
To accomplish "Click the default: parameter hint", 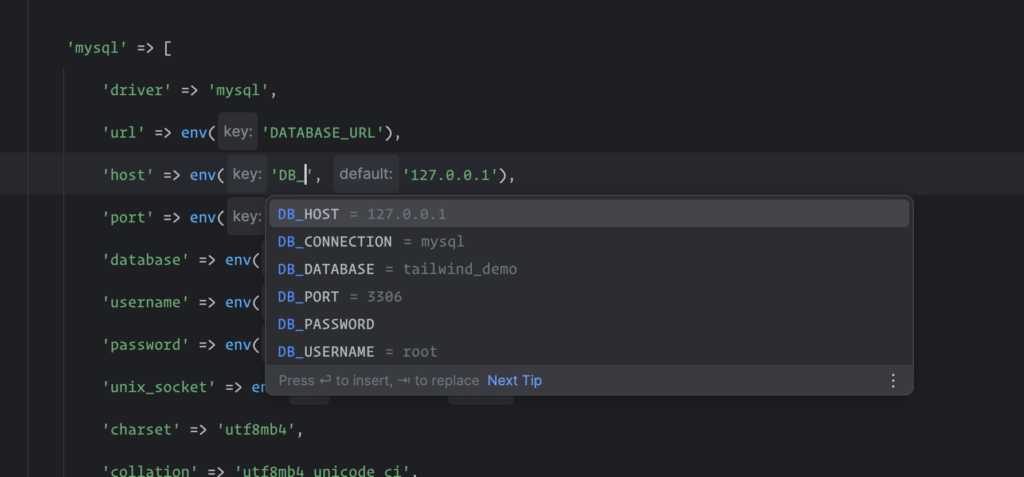I will tap(366, 174).
